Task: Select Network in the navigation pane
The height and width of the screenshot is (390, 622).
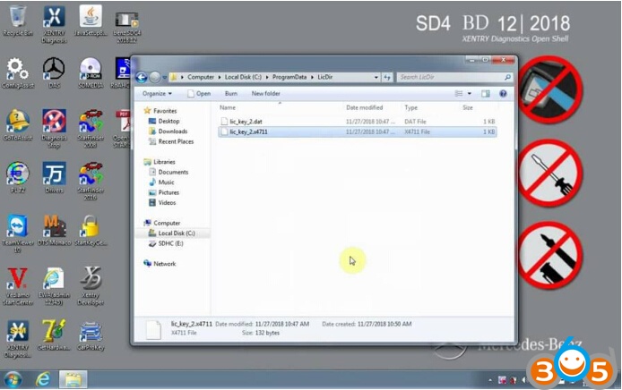Action: [x=160, y=264]
